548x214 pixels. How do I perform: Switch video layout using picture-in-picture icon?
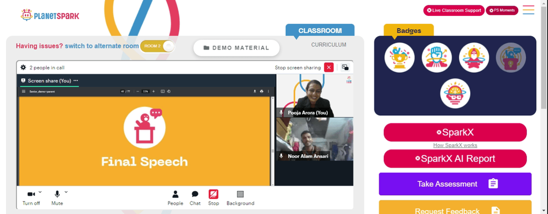tap(345, 68)
